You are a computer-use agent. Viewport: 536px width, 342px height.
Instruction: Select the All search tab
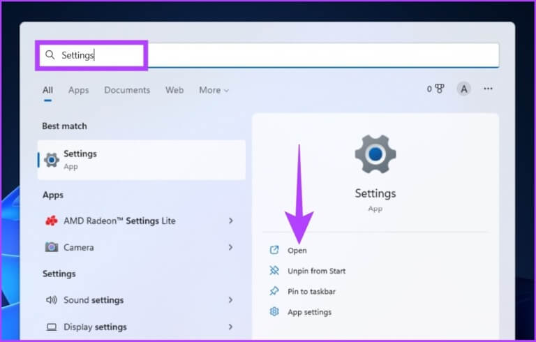pyautogui.click(x=47, y=90)
